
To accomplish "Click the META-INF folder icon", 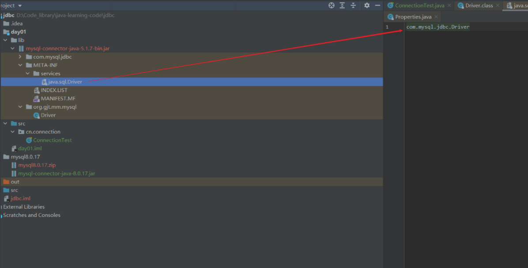I will pyautogui.click(x=29, y=65).
